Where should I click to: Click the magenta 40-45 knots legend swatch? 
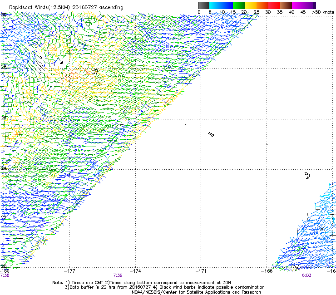click(x=298, y=5)
